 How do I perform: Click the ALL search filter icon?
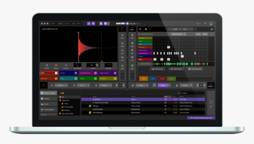pyautogui.click(x=179, y=93)
